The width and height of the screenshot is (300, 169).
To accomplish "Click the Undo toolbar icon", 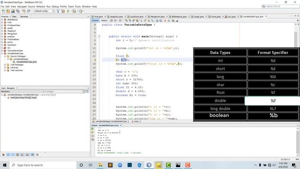I will (x=24, y=11).
